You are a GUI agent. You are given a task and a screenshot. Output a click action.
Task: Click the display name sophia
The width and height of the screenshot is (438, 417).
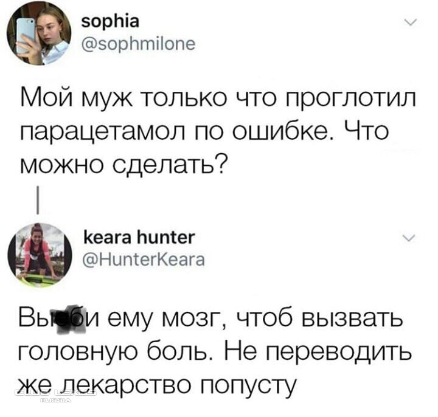coord(110,21)
